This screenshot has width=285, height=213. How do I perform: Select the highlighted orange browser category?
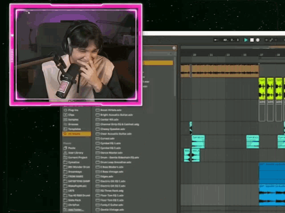[77, 134]
